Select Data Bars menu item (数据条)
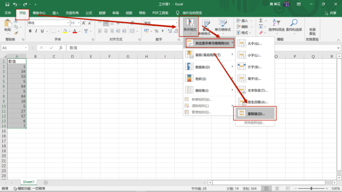The width and height of the screenshot is (342, 192). click(x=209, y=67)
